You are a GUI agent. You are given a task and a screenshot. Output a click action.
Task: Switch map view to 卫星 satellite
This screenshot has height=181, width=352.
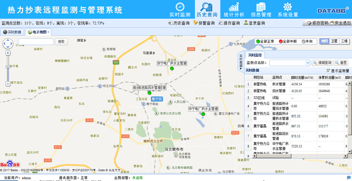[334, 41]
